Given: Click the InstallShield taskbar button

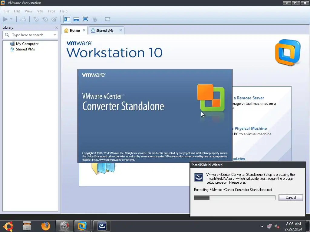Looking at the screenshot, I should point(102,226).
